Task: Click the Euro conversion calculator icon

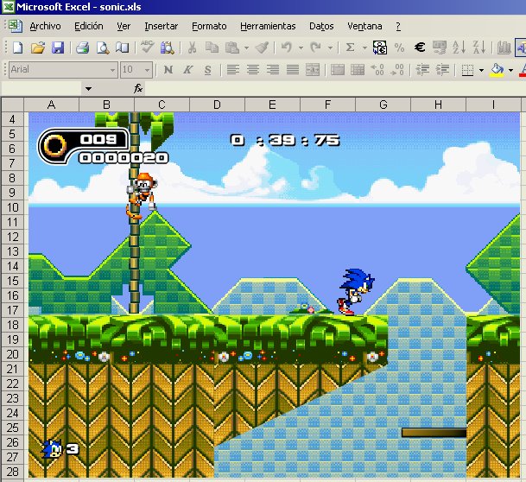Action: (380, 48)
